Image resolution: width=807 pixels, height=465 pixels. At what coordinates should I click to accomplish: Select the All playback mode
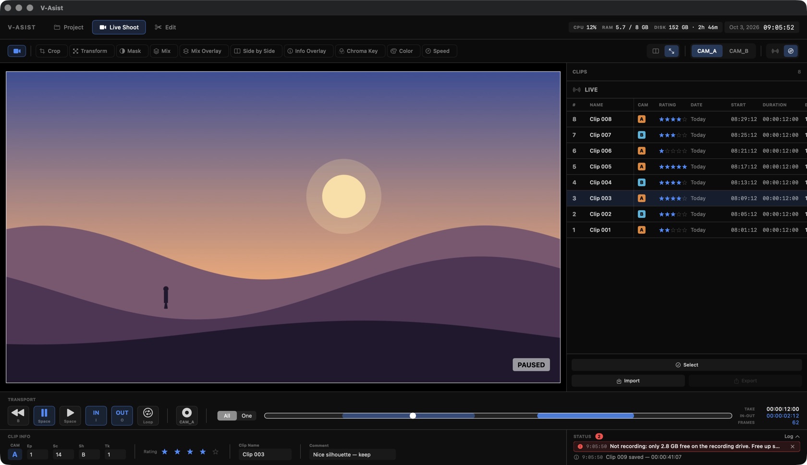click(x=227, y=416)
